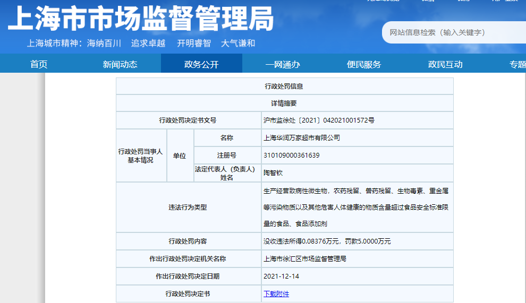Select the registration number 310109000361639
526x303 pixels.
pos(292,155)
